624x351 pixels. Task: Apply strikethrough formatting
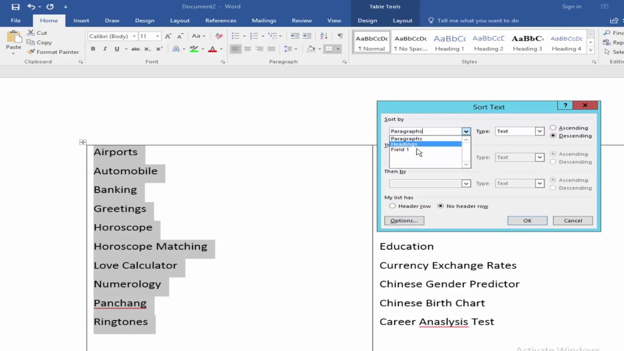click(136, 49)
